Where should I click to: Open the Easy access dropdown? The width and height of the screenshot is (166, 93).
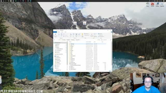87,35
